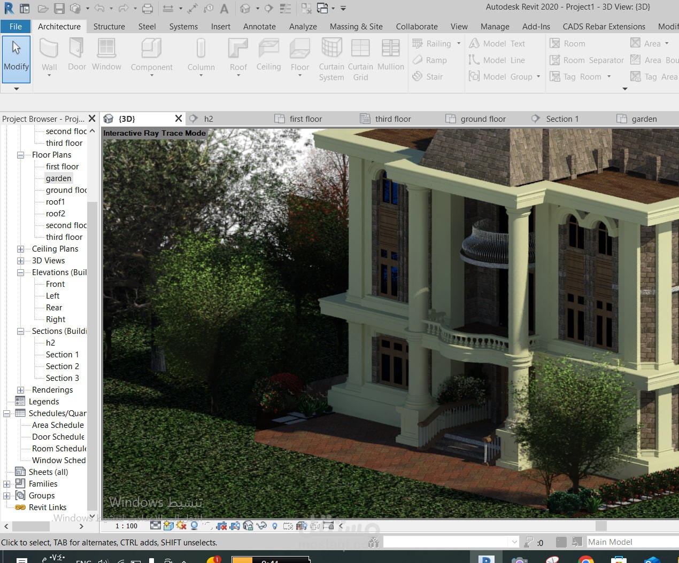679x563 pixels.
Task: Click the Default 3D View house icon
Action: (245, 9)
